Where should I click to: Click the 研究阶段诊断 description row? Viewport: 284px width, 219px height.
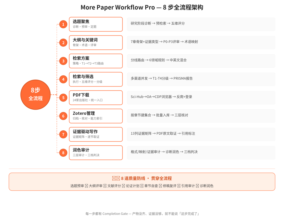(201, 24)
